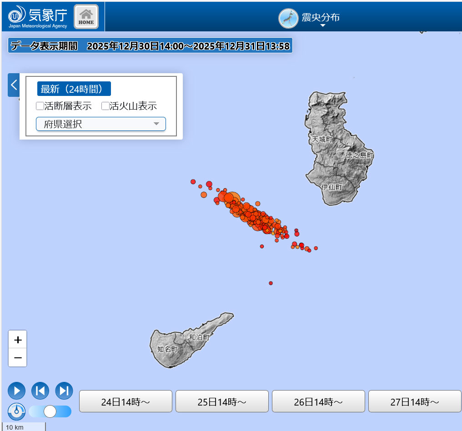
Task: Skip to the next time step
Action: tap(64, 391)
